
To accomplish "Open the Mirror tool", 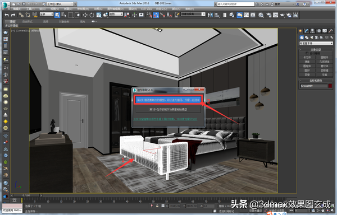I will (210, 15).
